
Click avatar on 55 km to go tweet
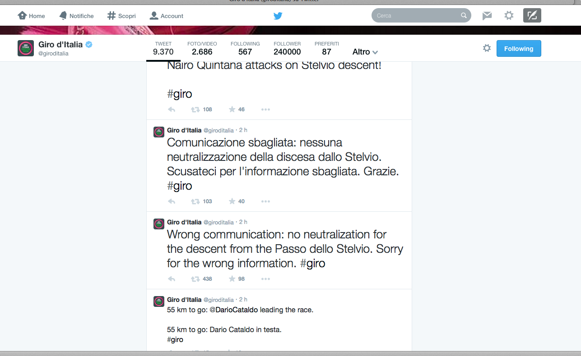pos(159,301)
